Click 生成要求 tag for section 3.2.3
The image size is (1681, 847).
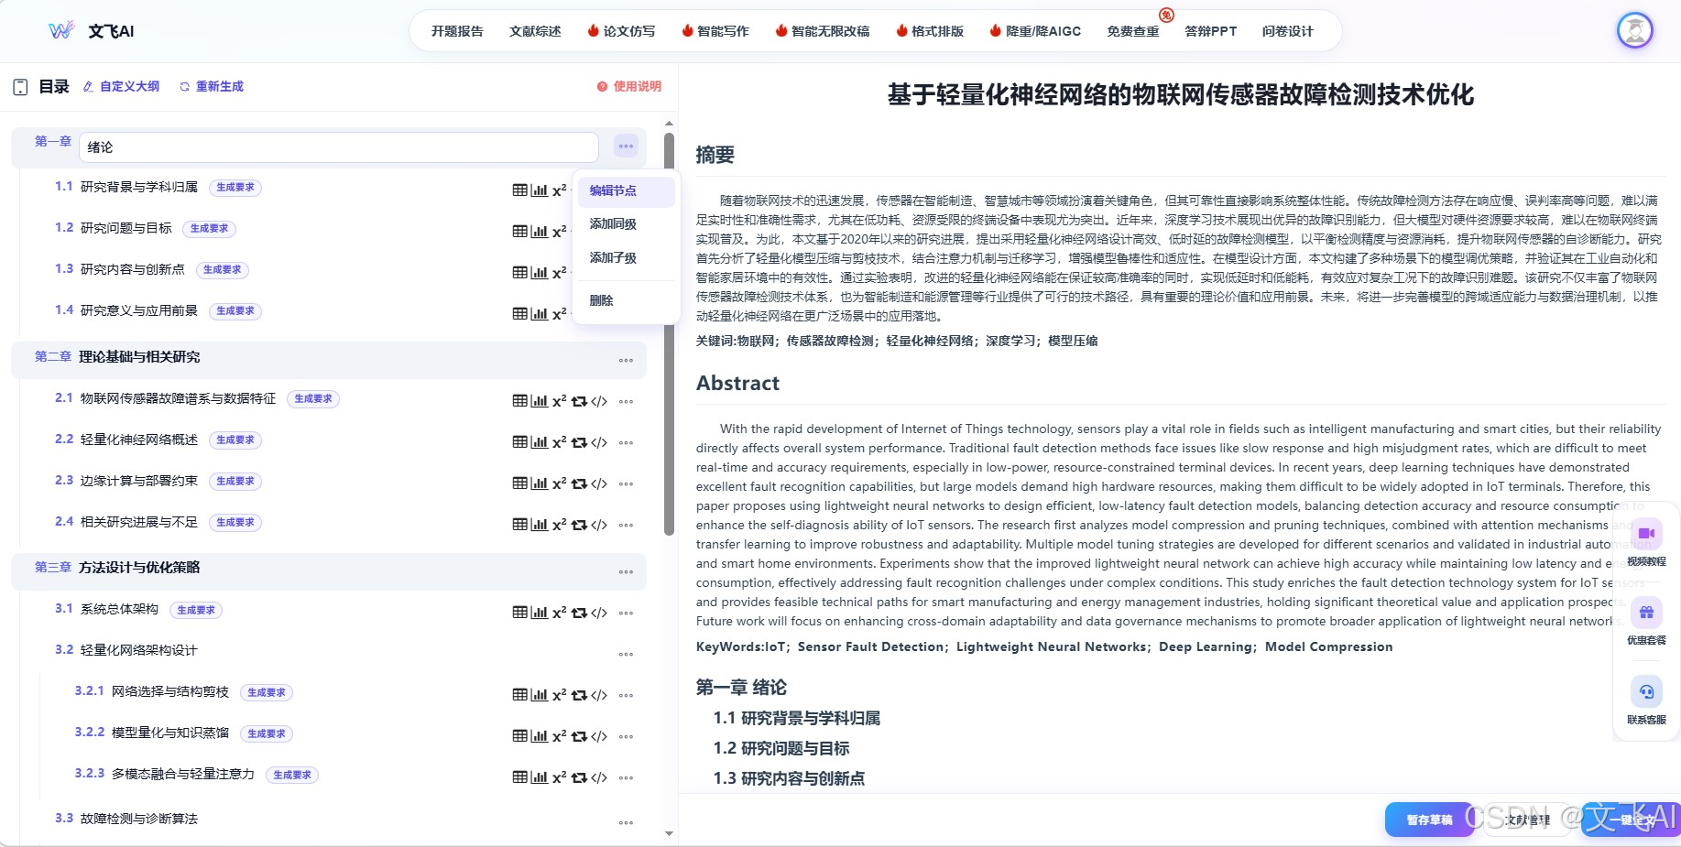pyautogui.click(x=292, y=775)
